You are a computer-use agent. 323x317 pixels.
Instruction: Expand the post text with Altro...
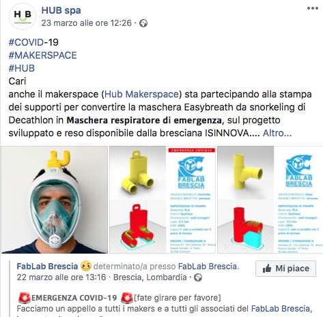(x=277, y=133)
